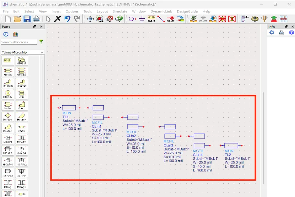Open the File menu
The width and height of the screenshot is (295, 197).
click(x=6, y=11)
